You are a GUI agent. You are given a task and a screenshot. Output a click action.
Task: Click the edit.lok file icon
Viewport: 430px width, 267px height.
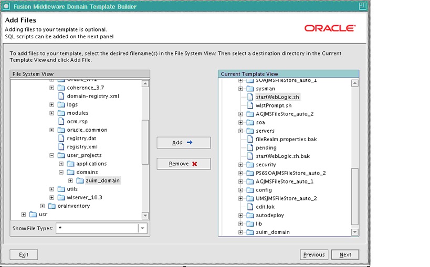click(250, 207)
